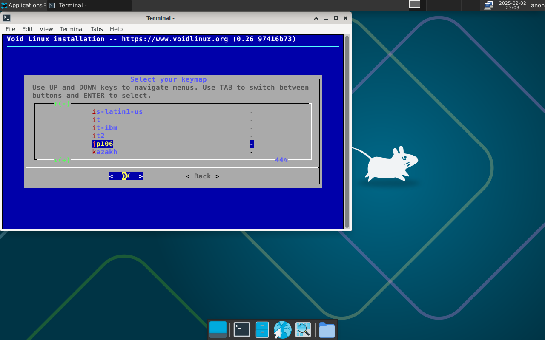Select the it2 keymap entry
This screenshot has width=545, height=340.
98,136
